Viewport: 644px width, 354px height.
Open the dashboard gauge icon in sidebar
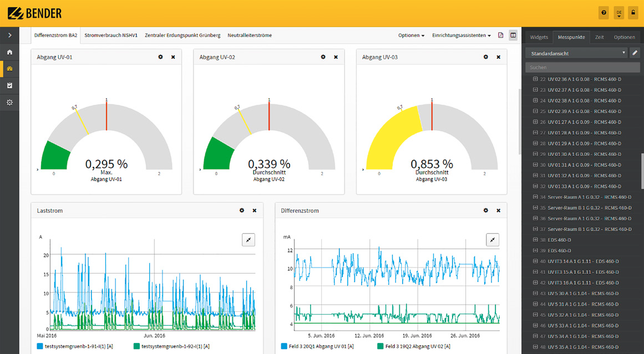point(9,69)
